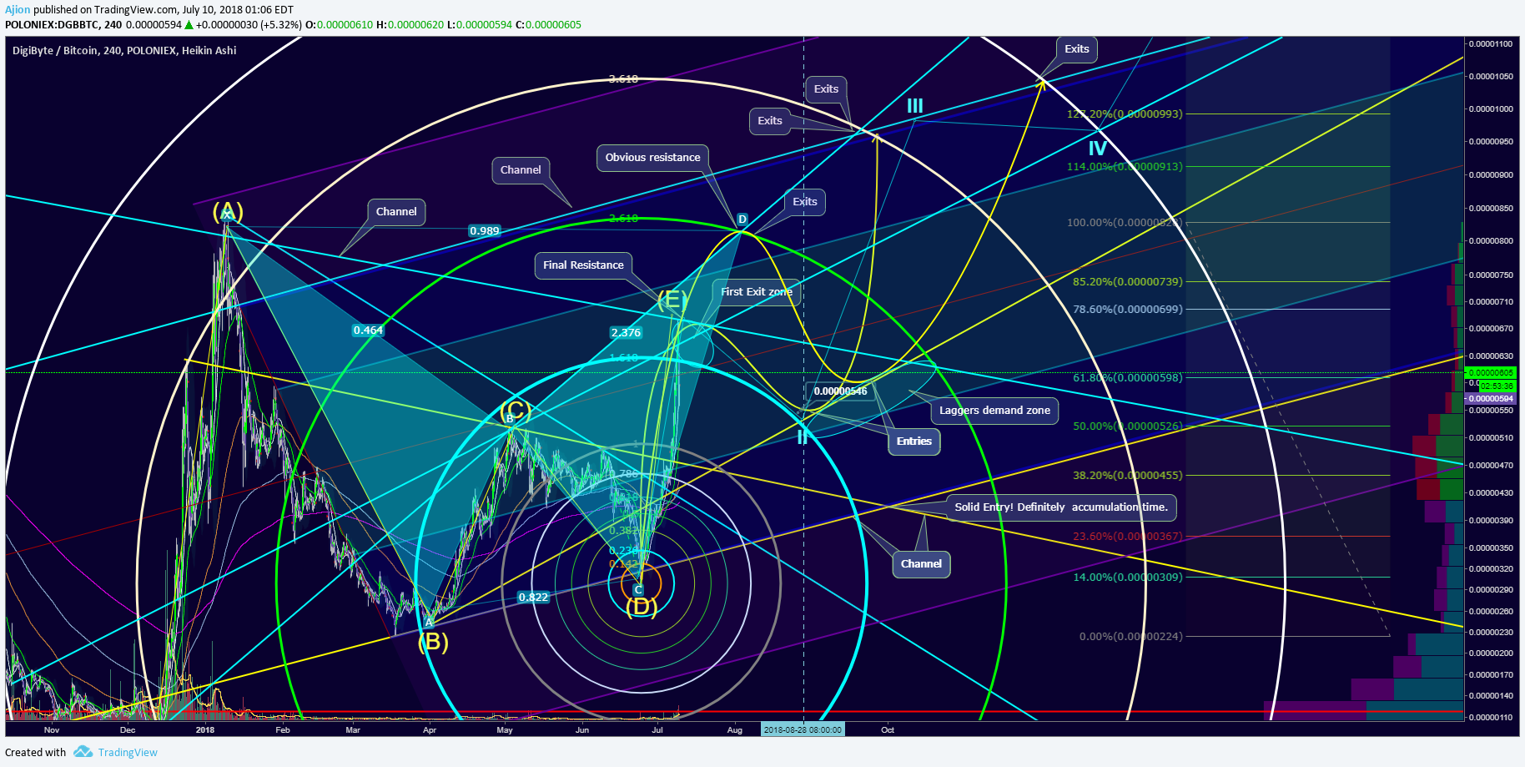Image resolution: width=1525 pixels, height=767 pixels.
Task: Click the 0.00000230 price axis label
Action: pos(1491,633)
